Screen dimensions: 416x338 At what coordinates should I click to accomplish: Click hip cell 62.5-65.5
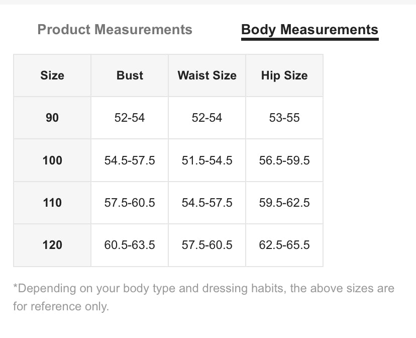(284, 245)
